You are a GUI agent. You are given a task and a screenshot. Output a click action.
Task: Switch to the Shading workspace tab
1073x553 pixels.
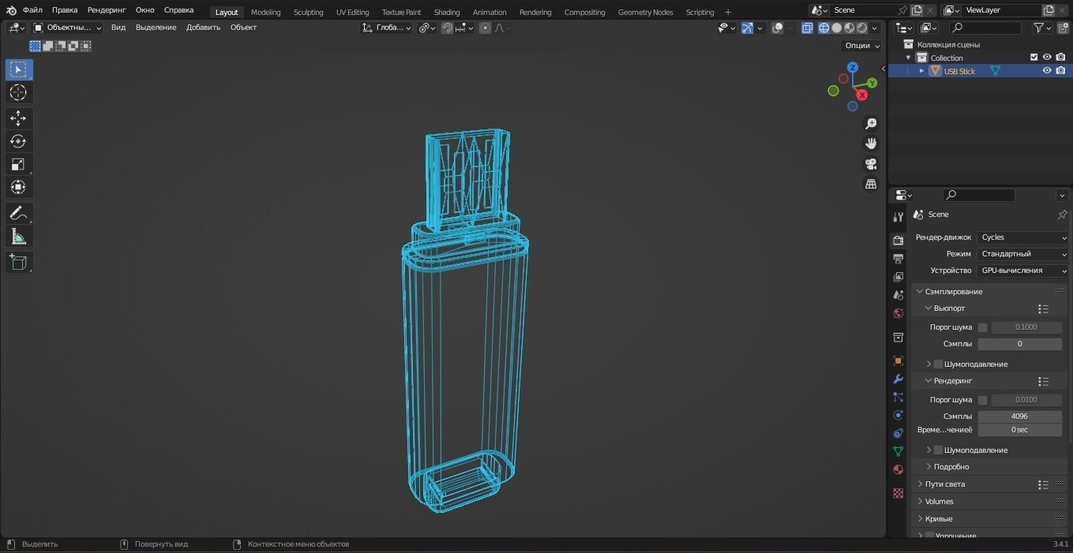pos(447,12)
